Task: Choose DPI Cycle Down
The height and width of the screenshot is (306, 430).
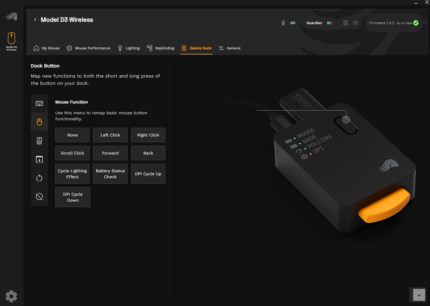Action: (73, 197)
